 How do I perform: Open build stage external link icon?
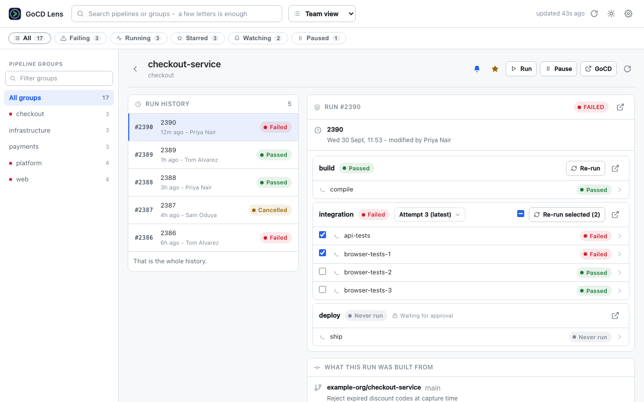(615, 168)
